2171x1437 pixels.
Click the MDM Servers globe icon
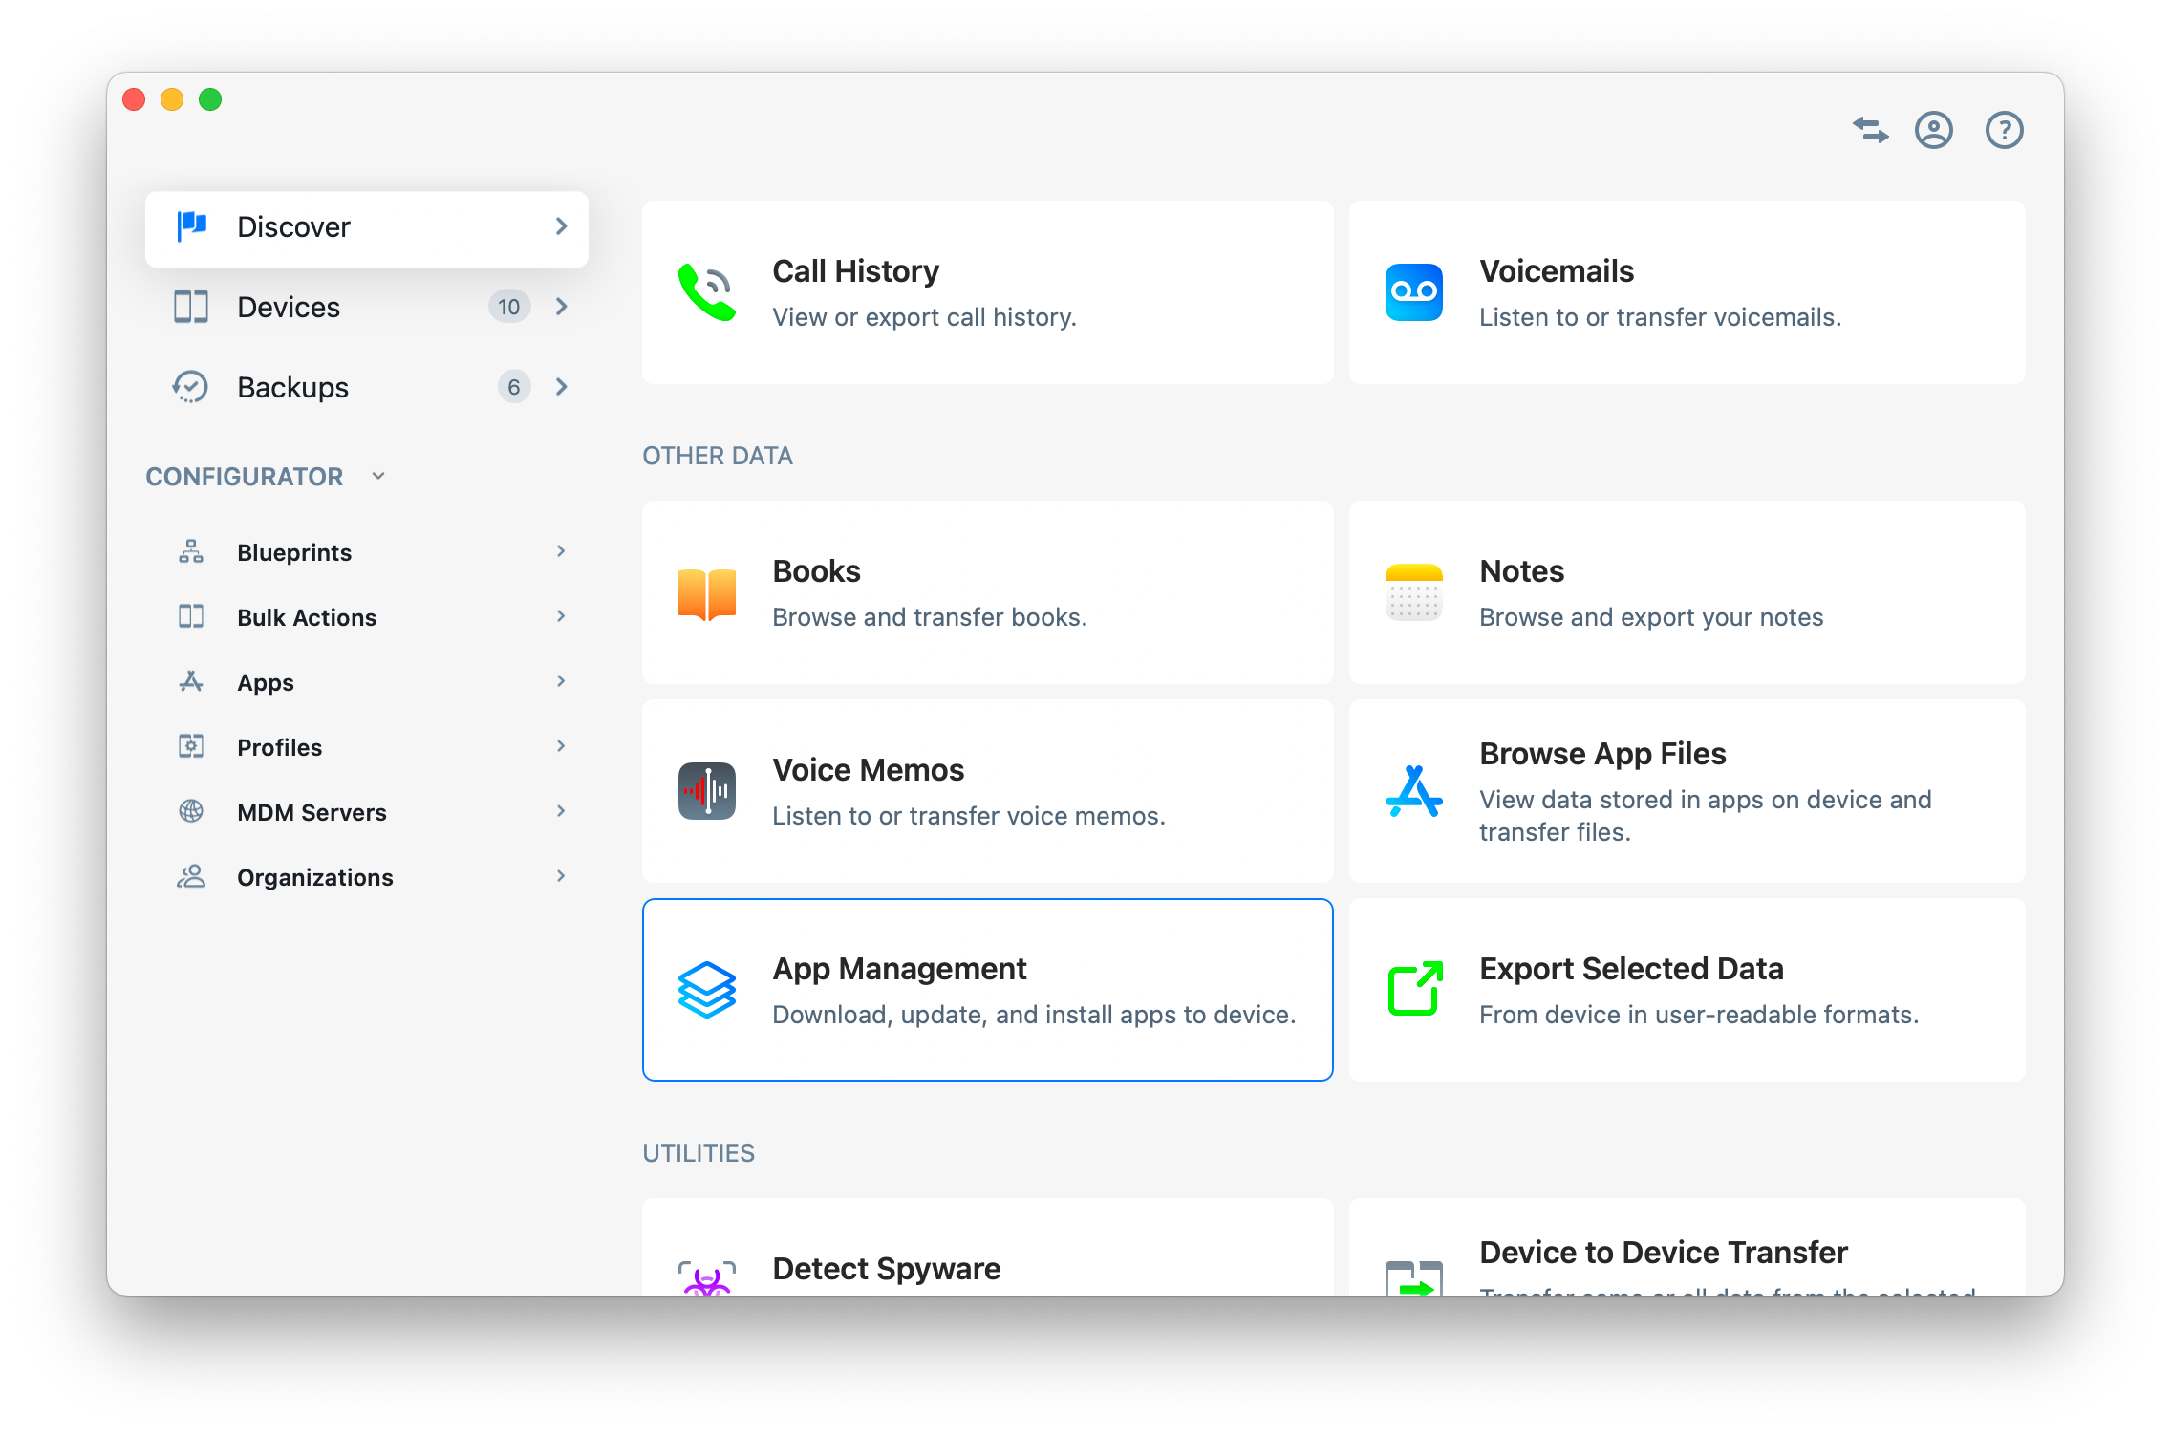[x=191, y=811]
